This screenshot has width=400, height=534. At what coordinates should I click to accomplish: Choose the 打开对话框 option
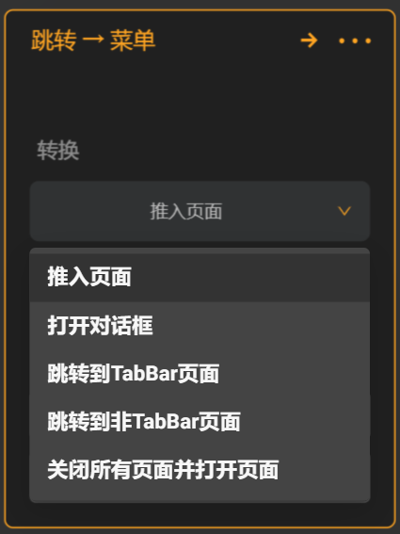click(x=100, y=325)
